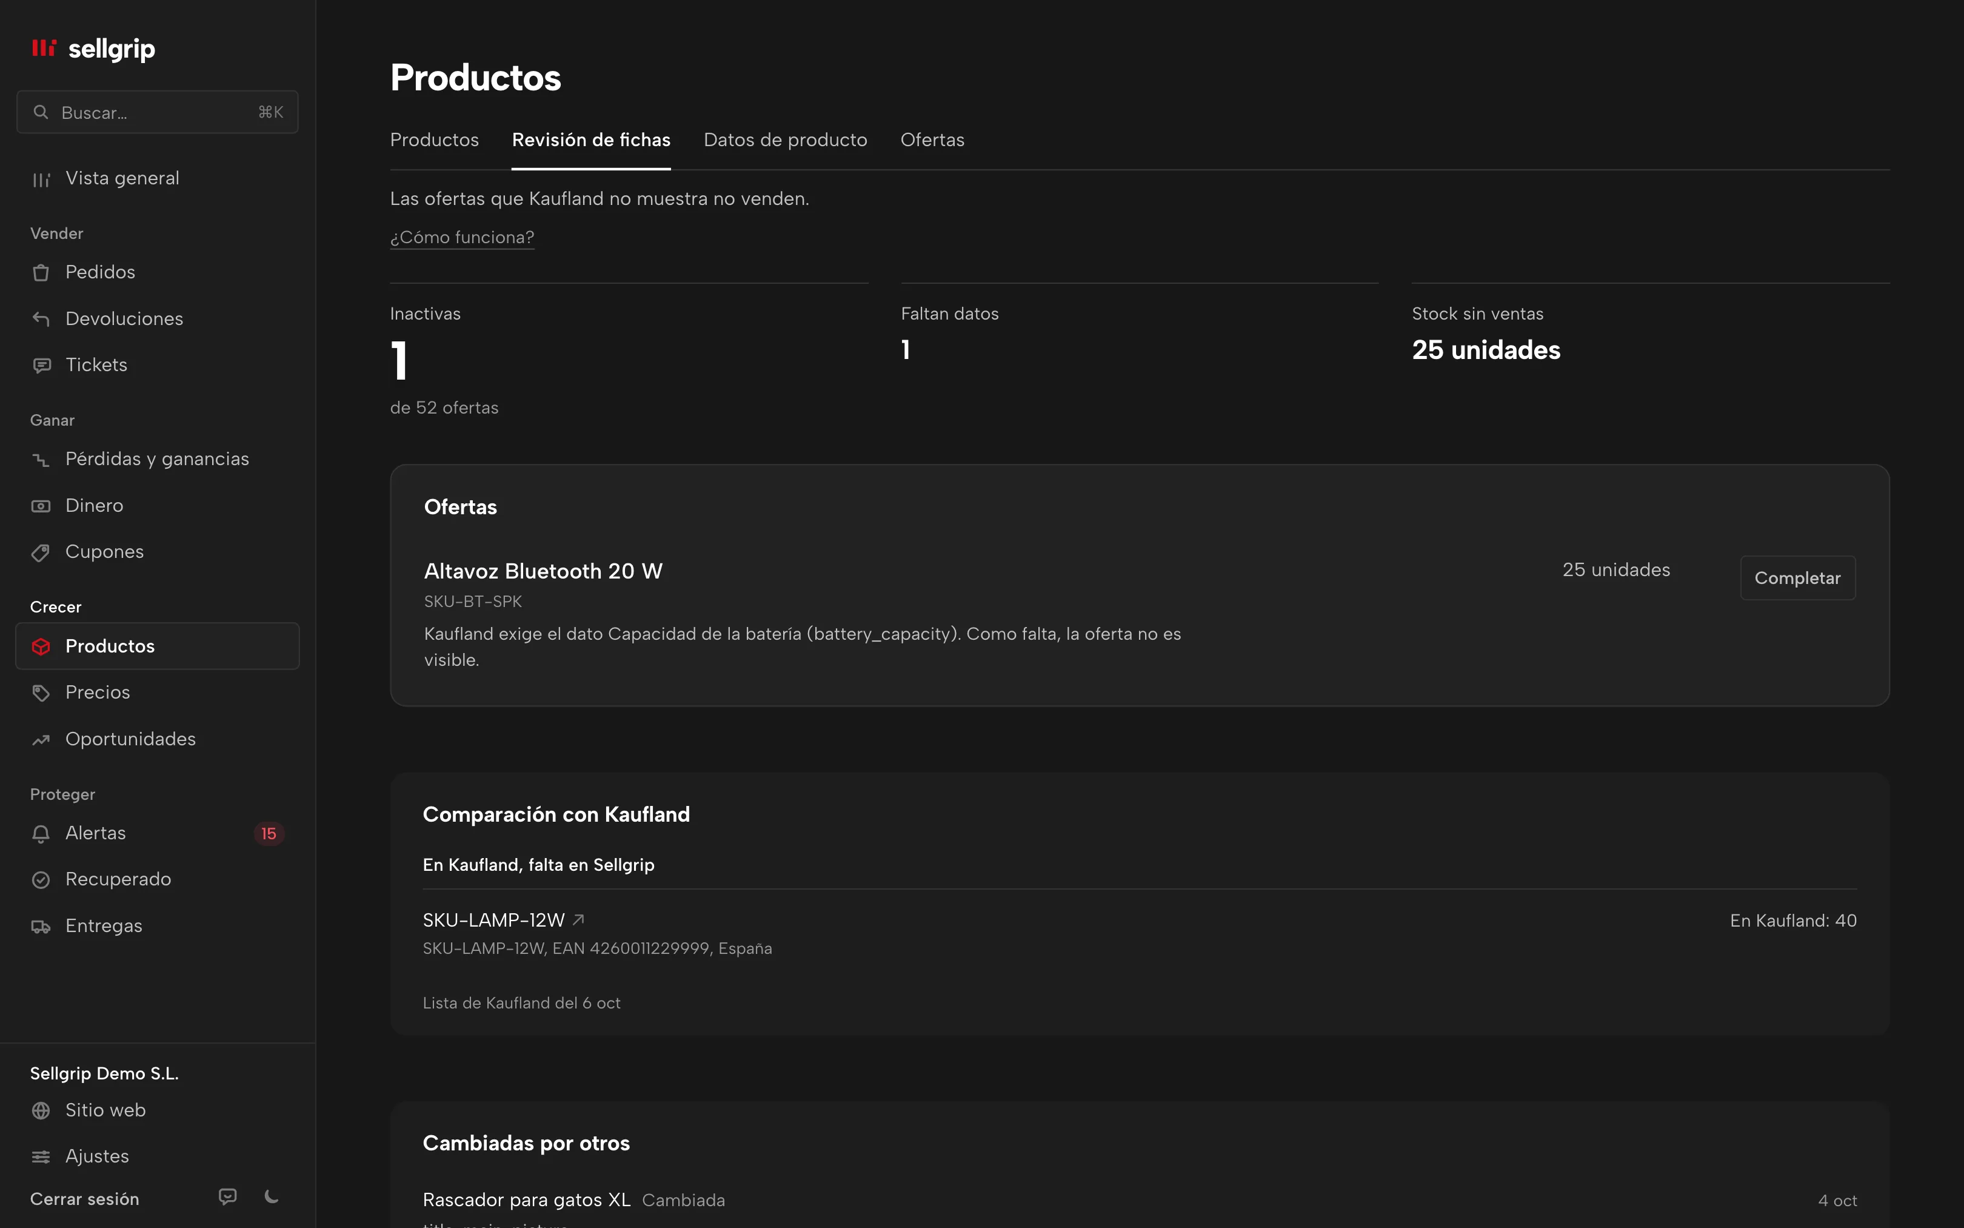This screenshot has width=1964, height=1228.
Task: Click the Pérdidas y ganancias icon
Action: point(41,460)
